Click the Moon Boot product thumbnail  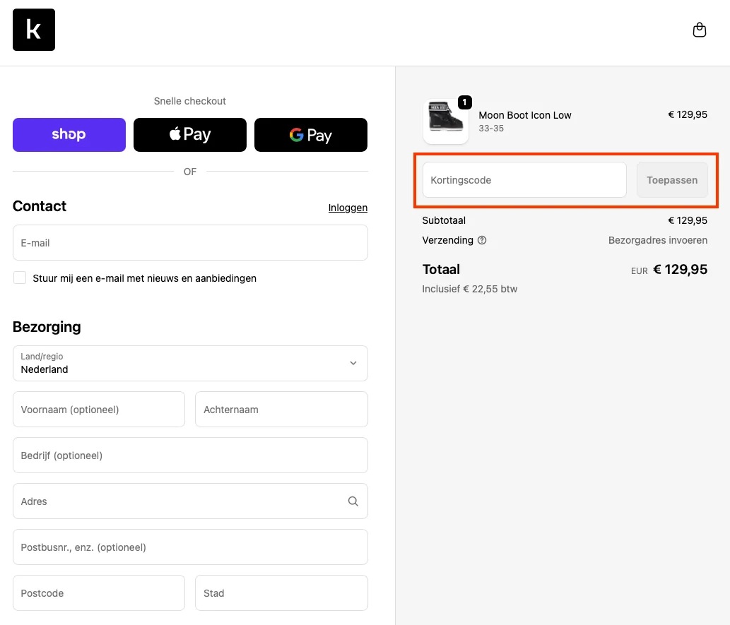click(446, 121)
